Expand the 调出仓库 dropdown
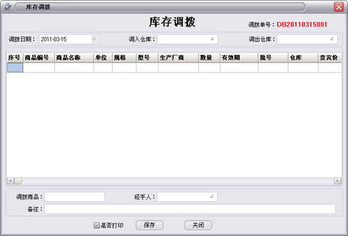This screenshot has height=236, width=348. coord(332,39)
